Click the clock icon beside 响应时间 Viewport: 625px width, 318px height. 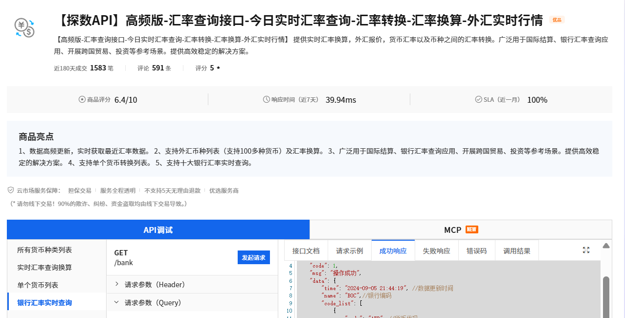point(267,99)
